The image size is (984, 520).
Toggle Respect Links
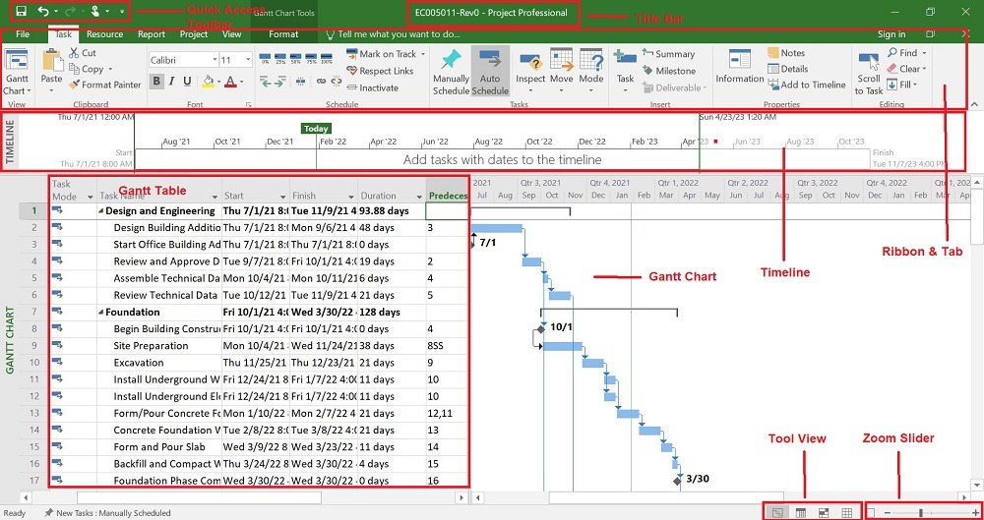pos(380,71)
